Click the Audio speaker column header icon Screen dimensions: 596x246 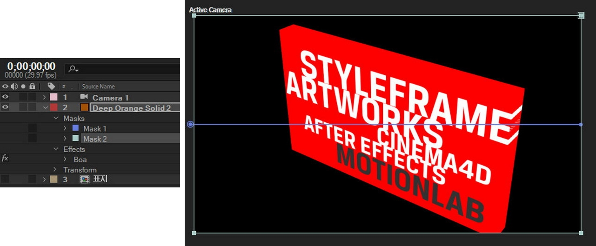(14, 86)
